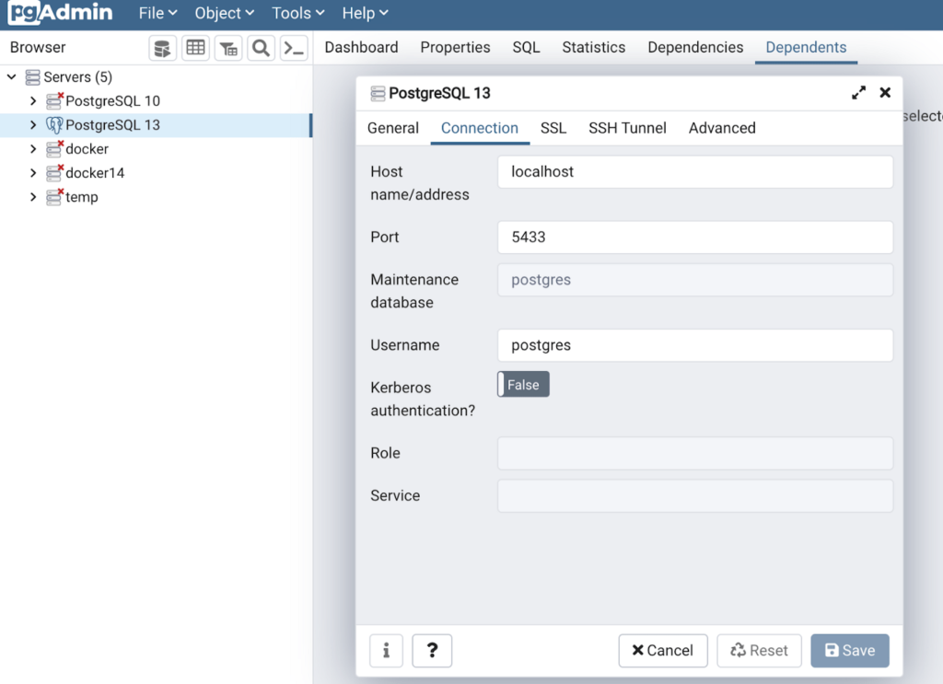Expand the PostgreSQL 13 server node
Screen dimensions: 943x684
pos(33,125)
